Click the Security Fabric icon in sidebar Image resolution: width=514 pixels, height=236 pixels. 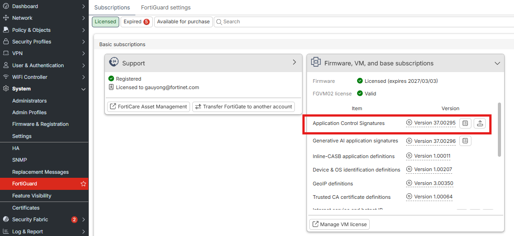tap(5, 219)
